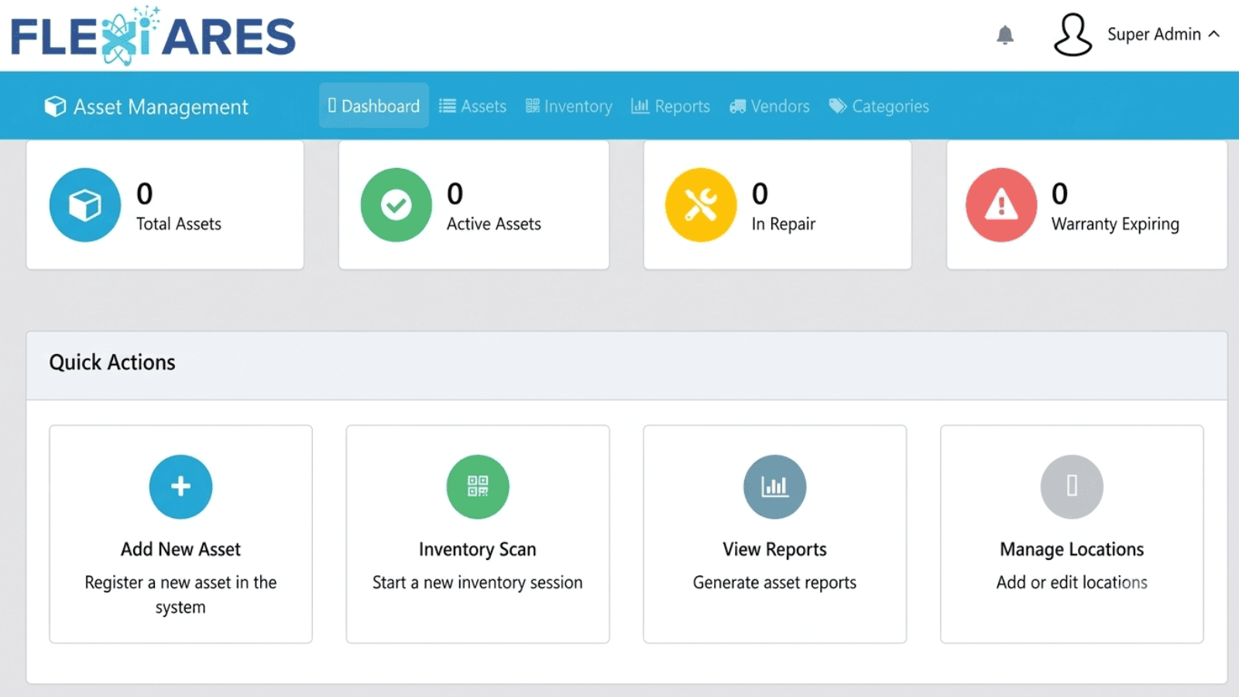Viewport: 1239px width, 697px height.
Task: Switch to the Dashboard tab
Action: pyautogui.click(x=374, y=105)
